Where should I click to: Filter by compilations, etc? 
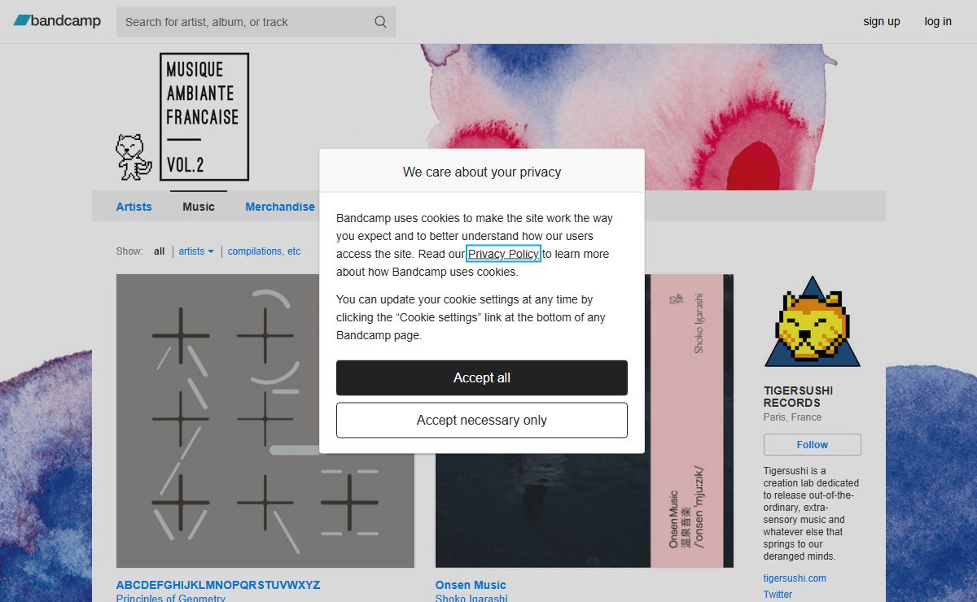pos(264,251)
